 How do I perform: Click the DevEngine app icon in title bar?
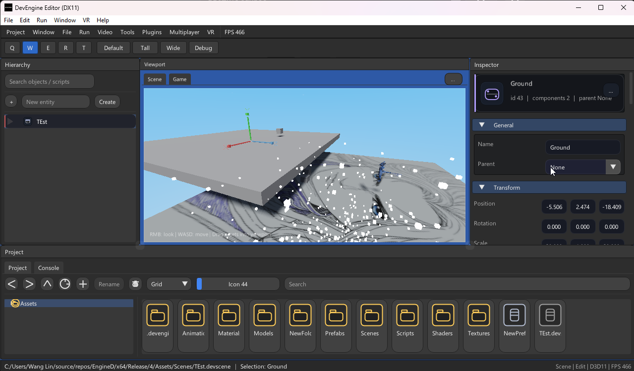click(x=8, y=7)
